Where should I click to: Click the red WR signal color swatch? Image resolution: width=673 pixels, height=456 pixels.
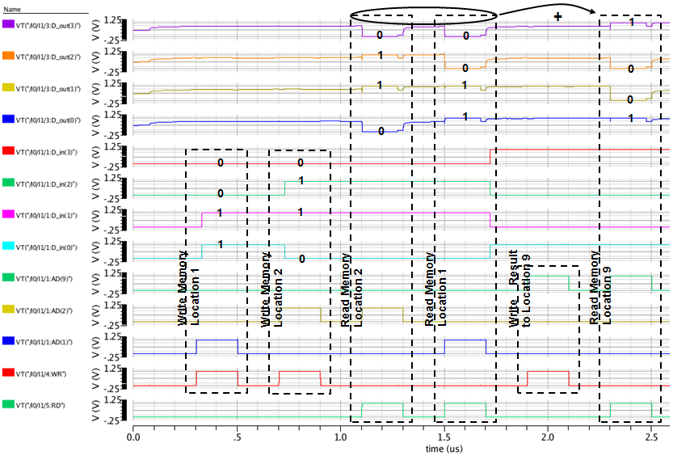pos(10,372)
